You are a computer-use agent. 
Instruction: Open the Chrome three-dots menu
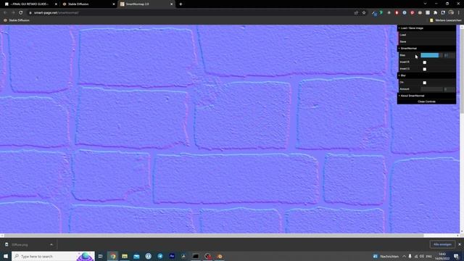(x=459, y=13)
